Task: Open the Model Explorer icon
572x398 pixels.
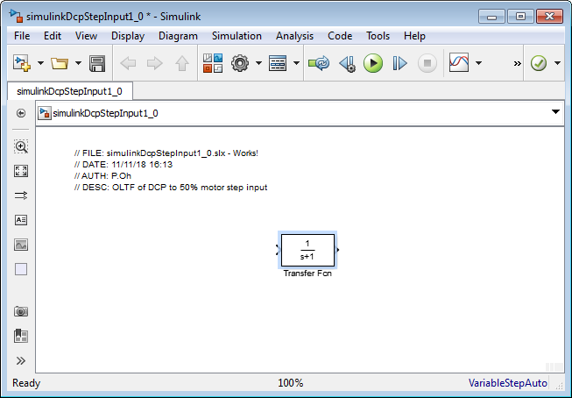Action: click(278, 63)
